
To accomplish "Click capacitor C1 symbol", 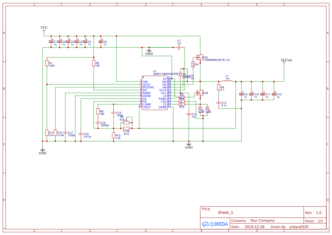I will click(x=51, y=41).
